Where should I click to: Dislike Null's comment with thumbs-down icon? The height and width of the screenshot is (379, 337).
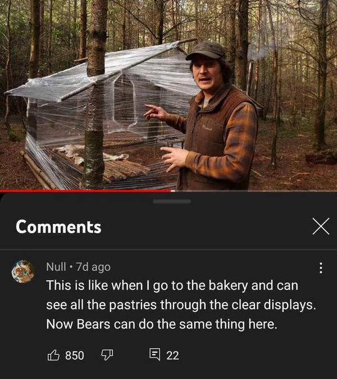click(x=107, y=355)
